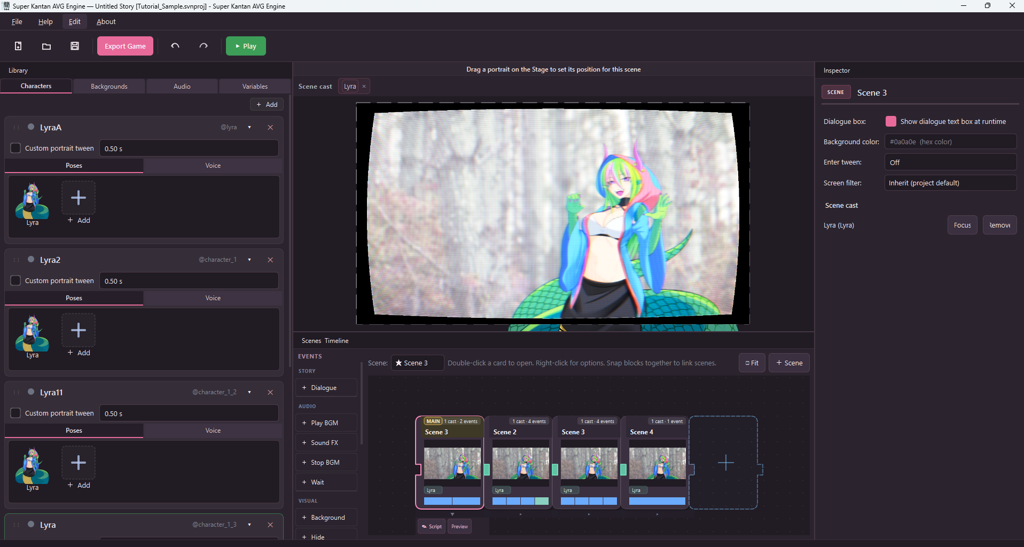Click the empty add-scene placeholder card
Screen dimensions: 1024x547
(726, 463)
